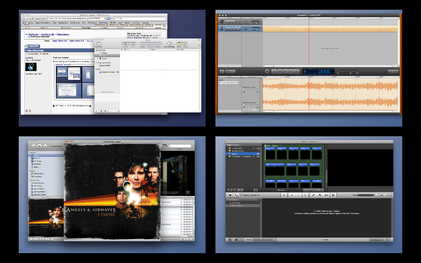Click GarageBand's go-to-beginning button
The image size is (421, 263).
tap(274, 71)
